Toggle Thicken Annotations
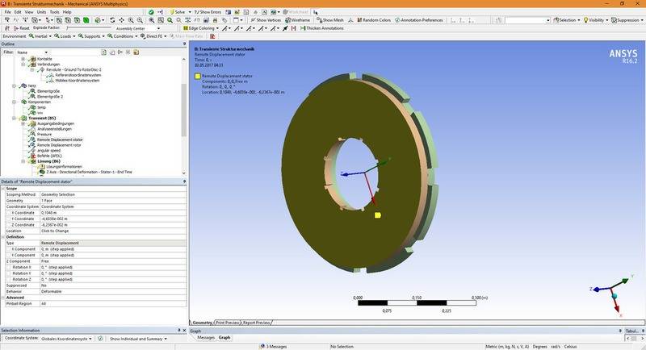Screen dimensions: 646x350 click(x=321, y=28)
